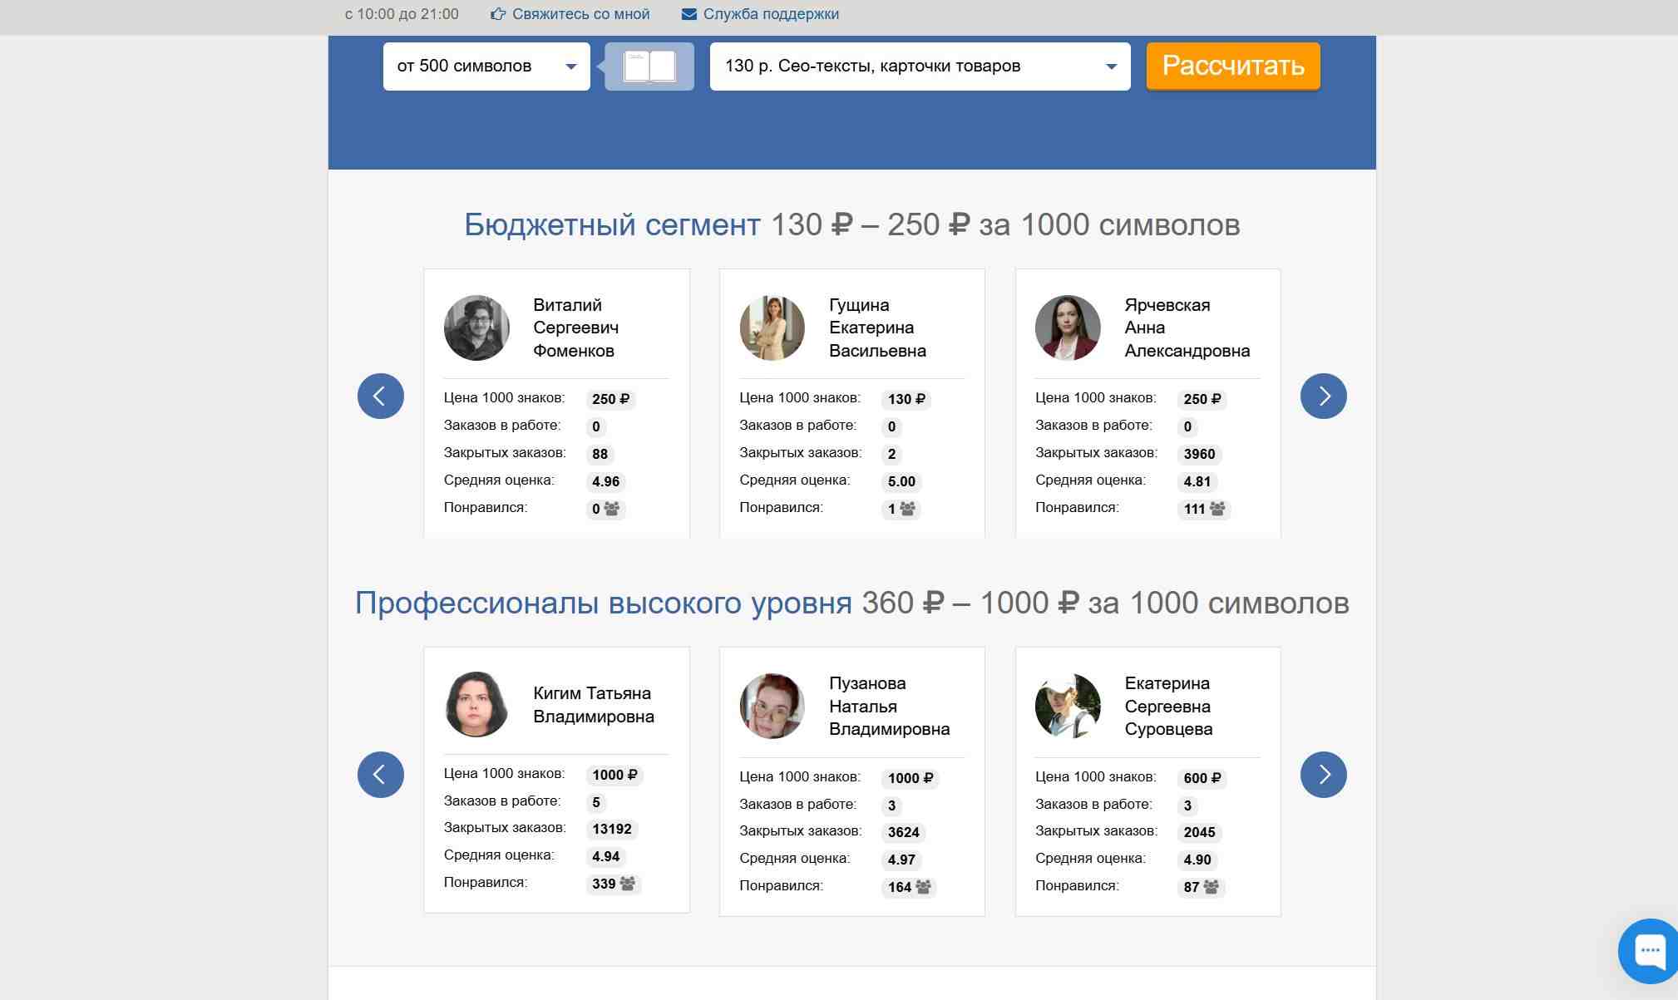The image size is (1678, 1000).
Task: Click previous arrow in high-level professionals carousel
Action: click(381, 775)
